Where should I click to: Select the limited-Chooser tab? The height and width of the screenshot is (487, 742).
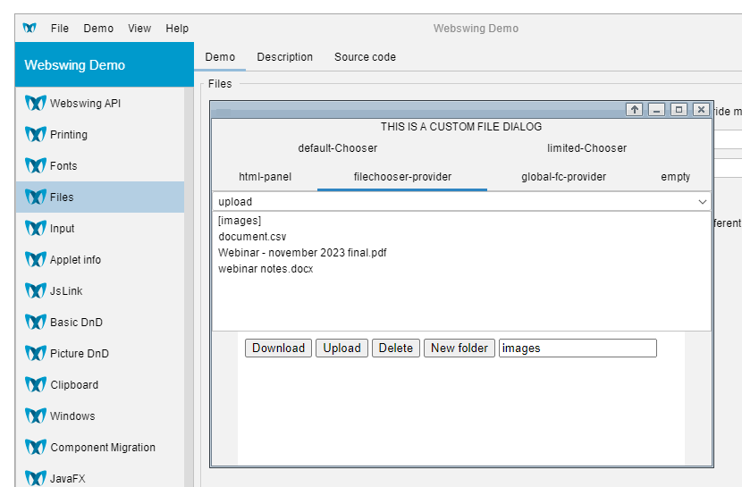pyautogui.click(x=586, y=148)
